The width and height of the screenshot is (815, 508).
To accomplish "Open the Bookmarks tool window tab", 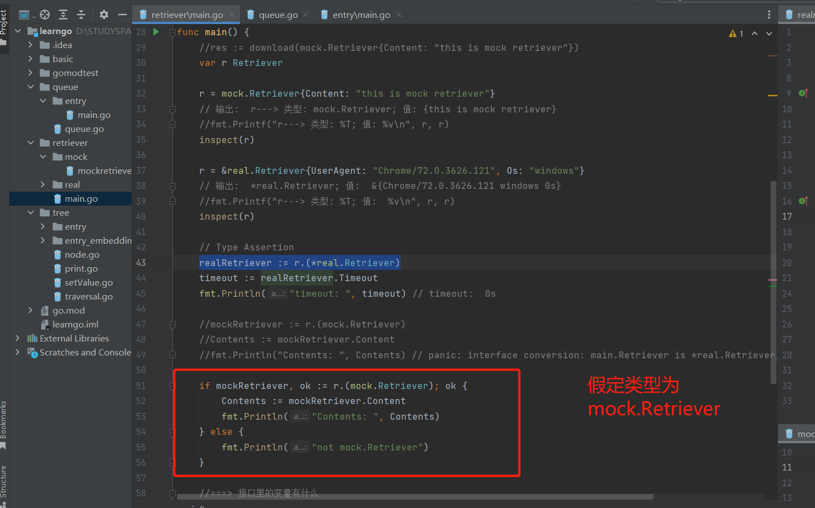I will 4,425.
